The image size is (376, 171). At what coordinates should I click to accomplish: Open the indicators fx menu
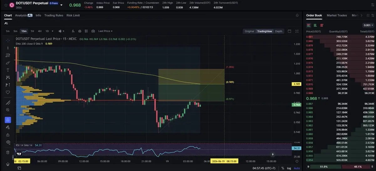click(x=73, y=31)
